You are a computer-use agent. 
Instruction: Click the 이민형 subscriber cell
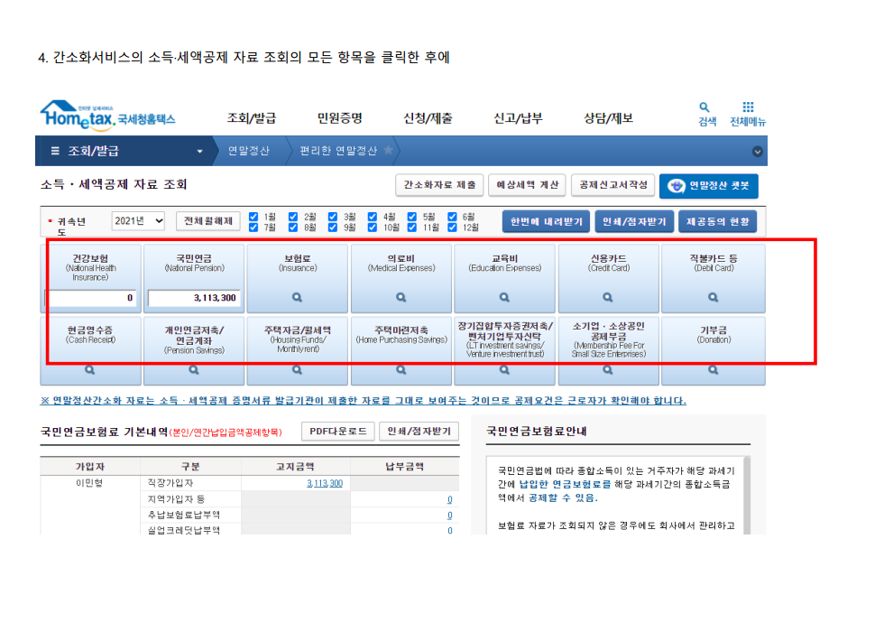coord(89,483)
